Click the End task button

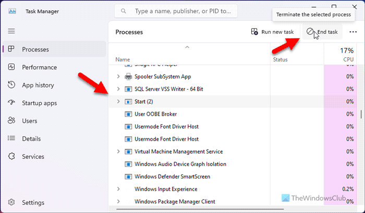(x=322, y=32)
